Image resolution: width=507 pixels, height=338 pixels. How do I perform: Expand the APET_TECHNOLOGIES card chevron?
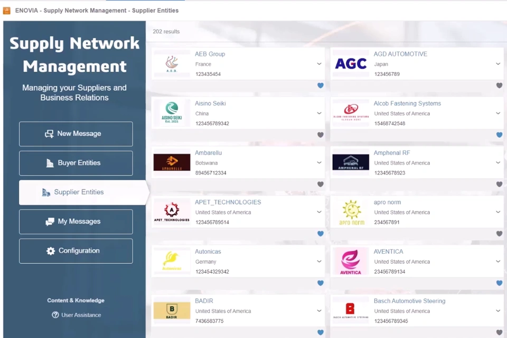tap(319, 212)
